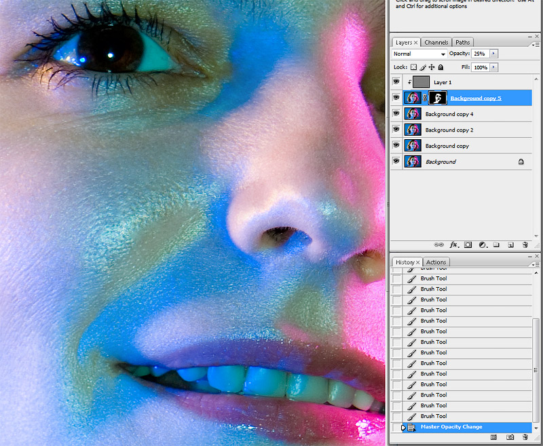Select the Background copy 4 layer
Viewport: 543px width, 446px height.
[467, 114]
